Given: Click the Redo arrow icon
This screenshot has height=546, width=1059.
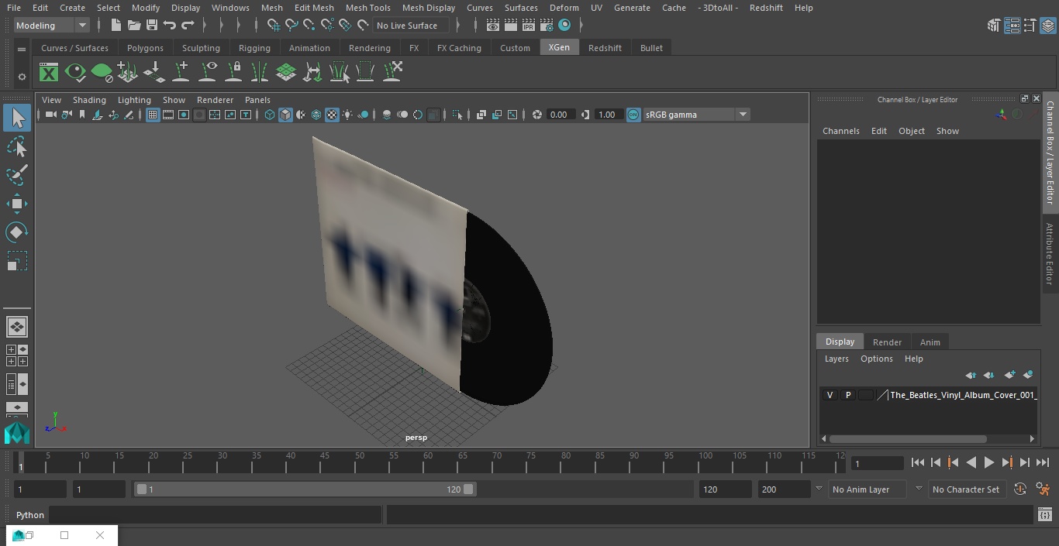Looking at the screenshot, I should point(188,26).
